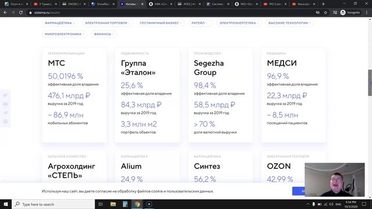
Task: Select the ЭЛЕКТРОННАЯ ТОРГОВЛЯ filter tag
Action: click(107, 23)
